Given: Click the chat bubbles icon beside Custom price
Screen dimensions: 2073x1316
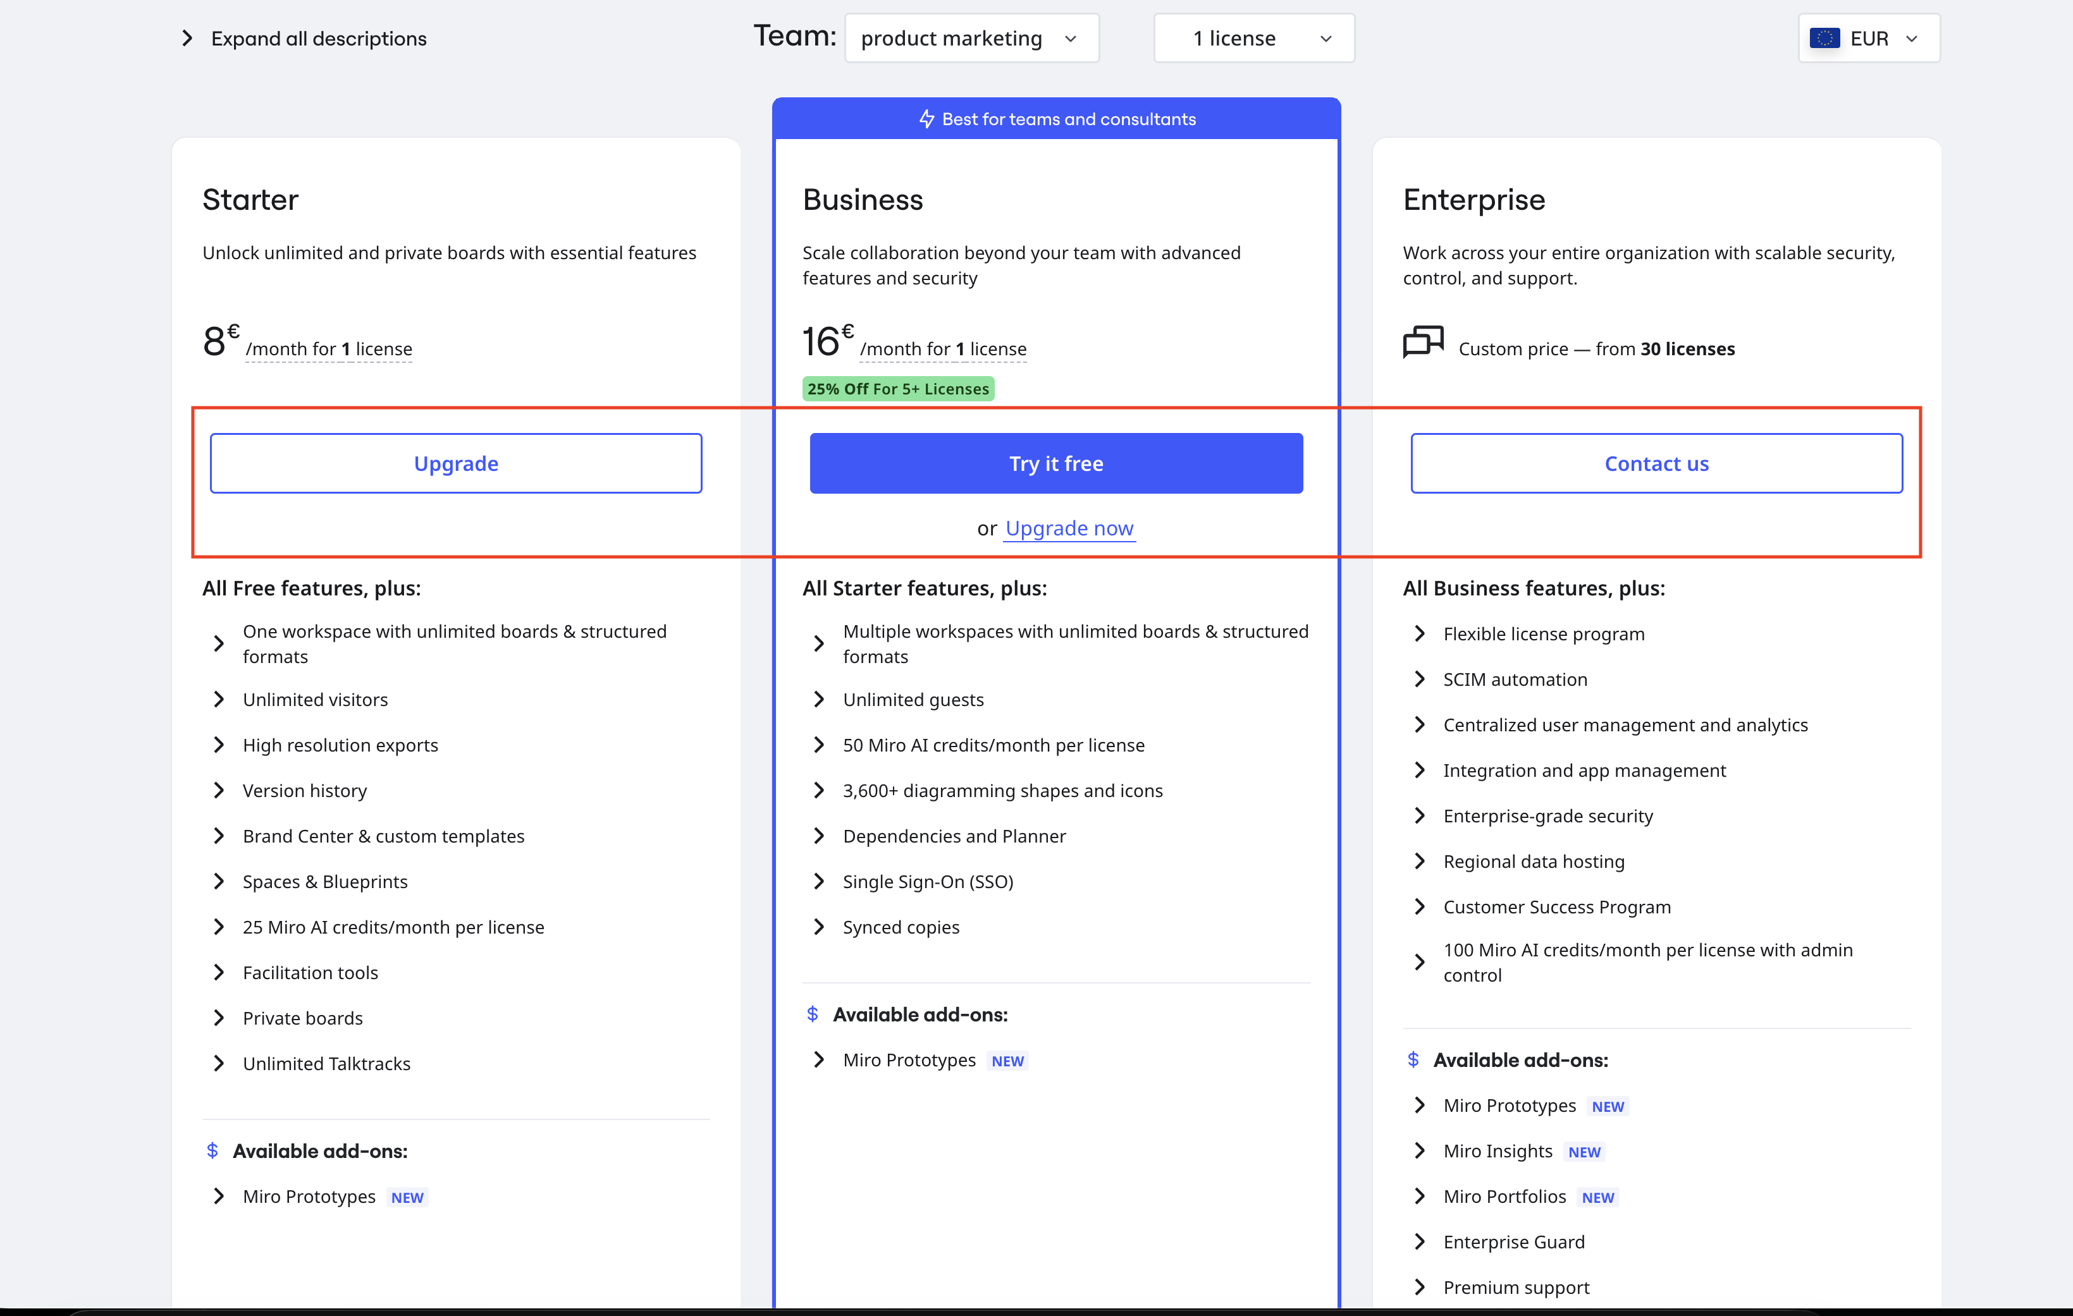Looking at the screenshot, I should pyautogui.click(x=1423, y=342).
